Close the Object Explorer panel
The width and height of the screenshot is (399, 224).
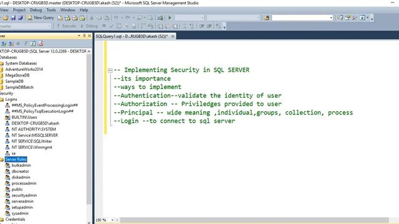[x=89, y=36]
